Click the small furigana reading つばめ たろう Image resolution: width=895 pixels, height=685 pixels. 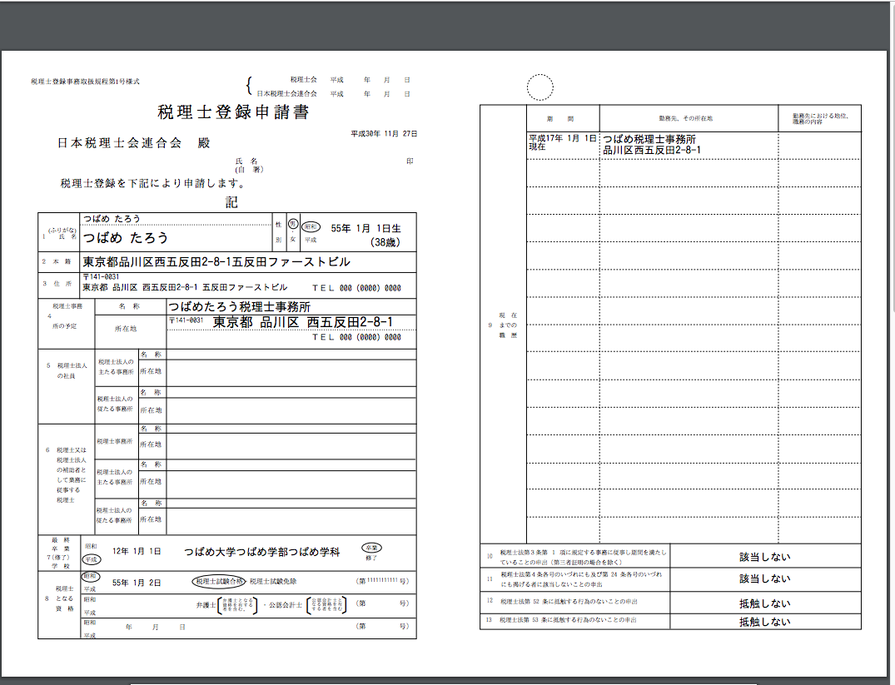[x=112, y=219]
